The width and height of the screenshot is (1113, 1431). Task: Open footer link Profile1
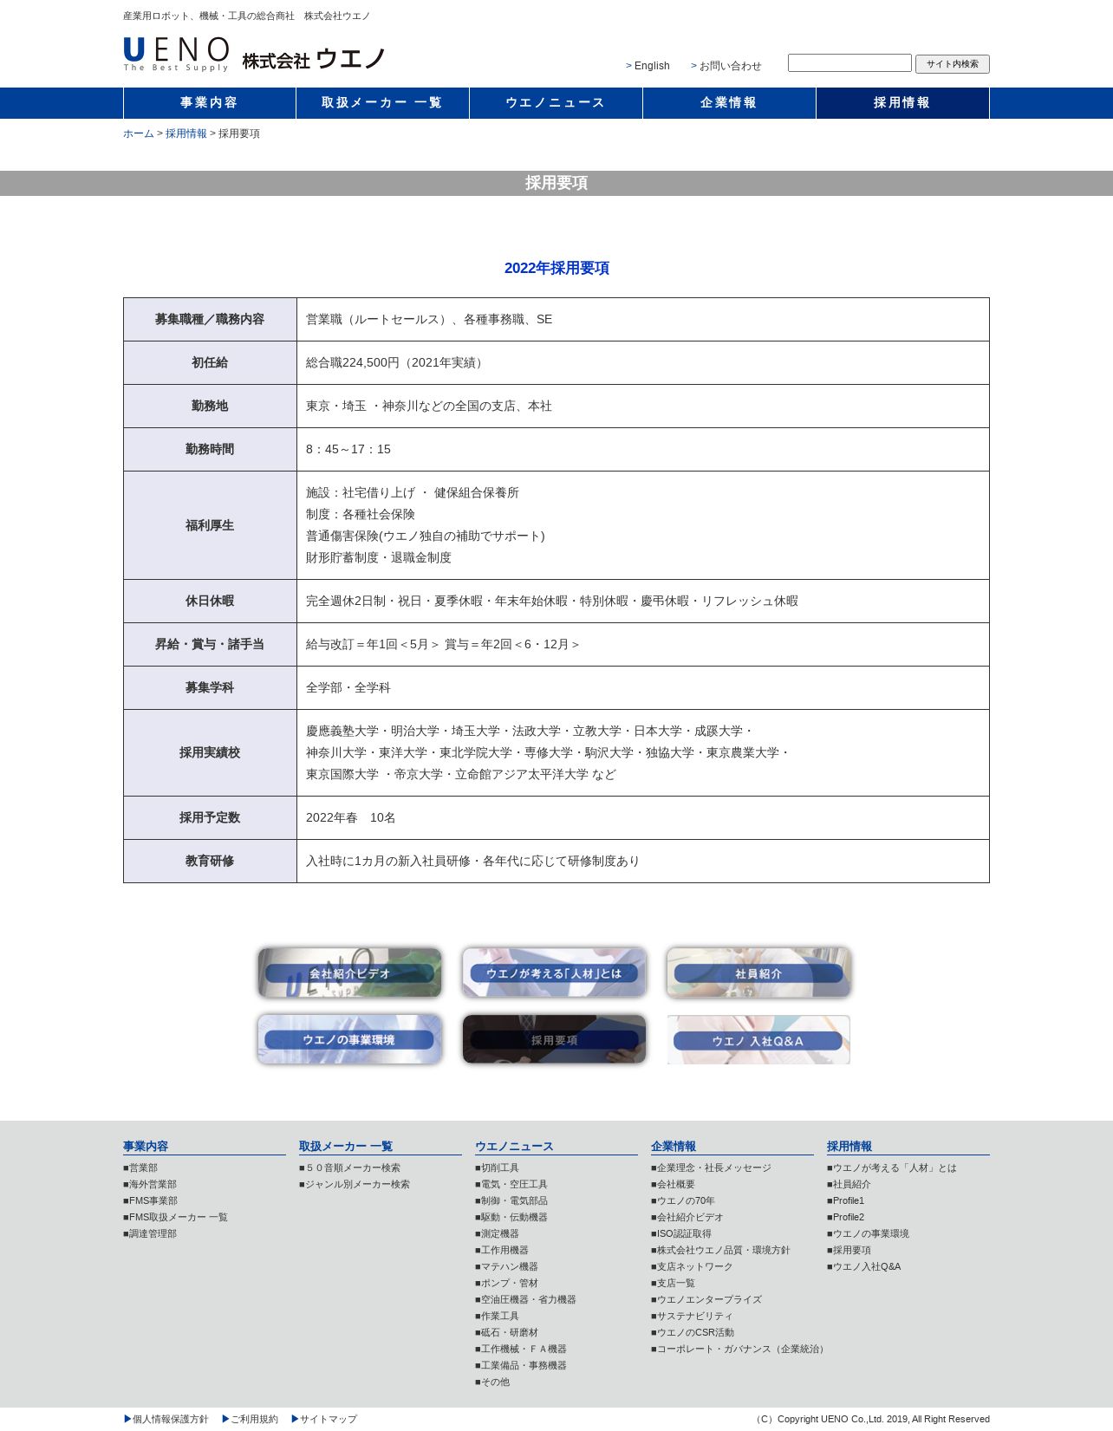coord(846,1201)
